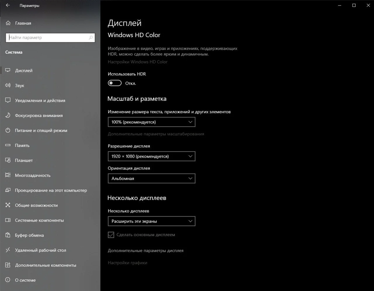Toggle Сделать основным дисплеем checkbox
The height and width of the screenshot is (291, 374).
pyautogui.click(x=111, y=235)
